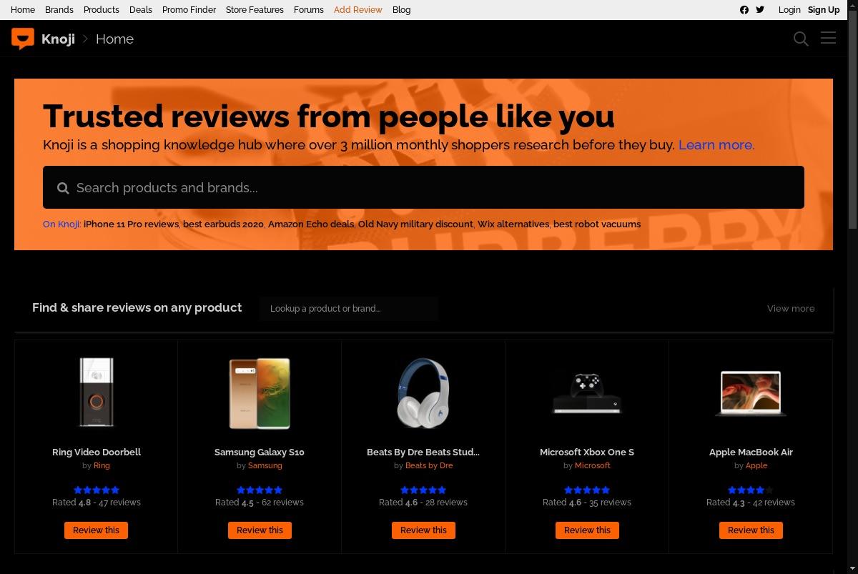
Task: Open Ring Video Doorbell product image
Action: point(97,393)
